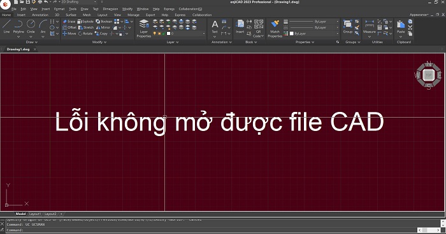Select the Circle drawing tool
446x234 pixels.
pos(31,26)
